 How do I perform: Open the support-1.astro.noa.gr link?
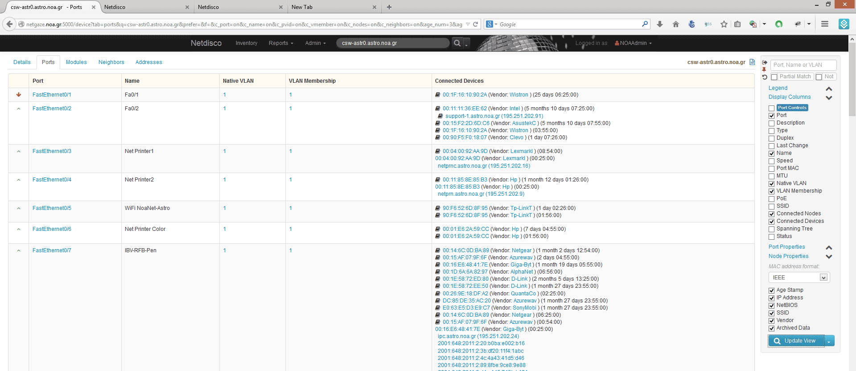[x=494, y=116]
